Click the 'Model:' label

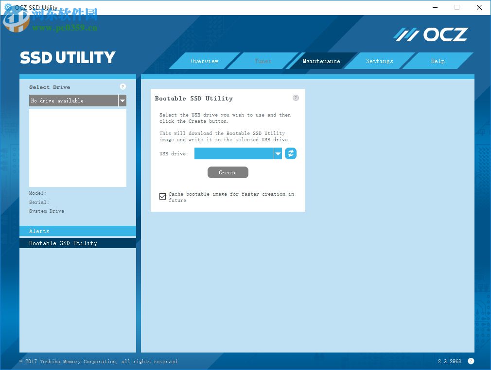click(37, 193)
